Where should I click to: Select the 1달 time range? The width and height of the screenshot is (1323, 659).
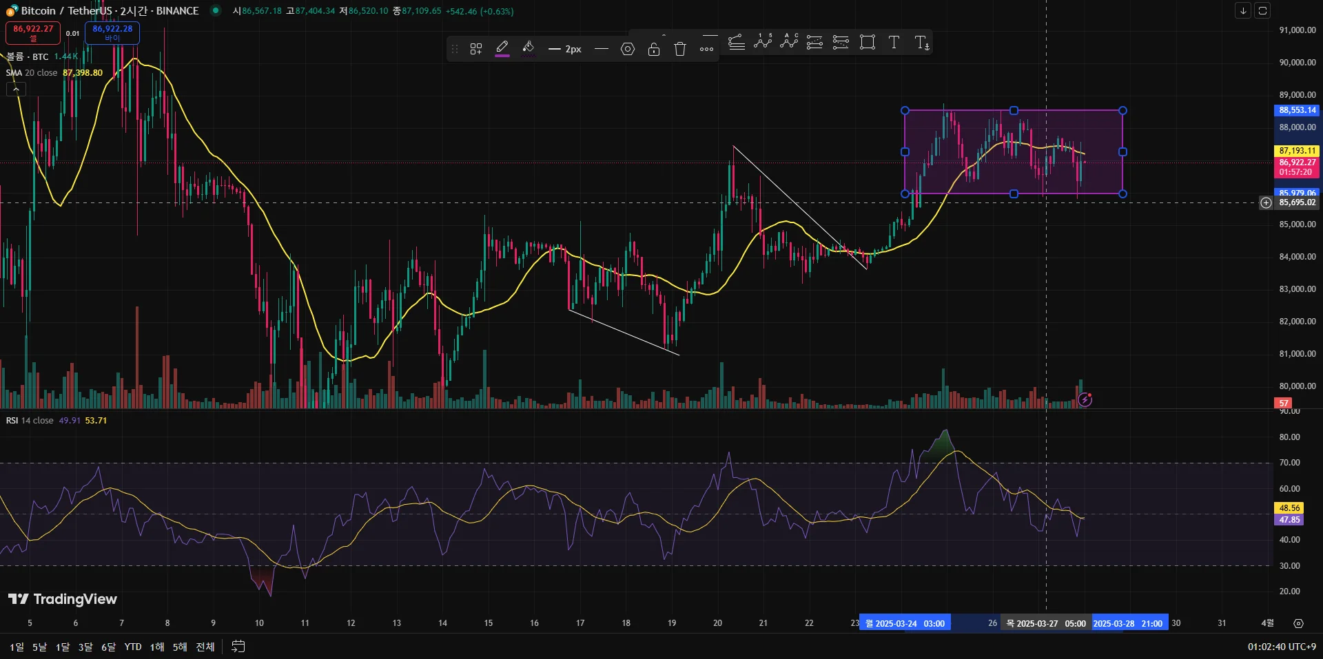pos(63,647)
